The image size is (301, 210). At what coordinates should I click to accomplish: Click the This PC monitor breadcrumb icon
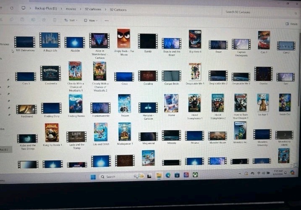point(24,8)
